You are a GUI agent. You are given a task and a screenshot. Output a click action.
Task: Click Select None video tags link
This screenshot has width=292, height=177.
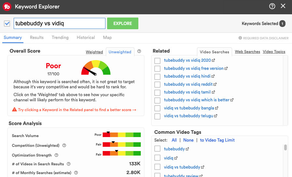(x=188, y=140)
